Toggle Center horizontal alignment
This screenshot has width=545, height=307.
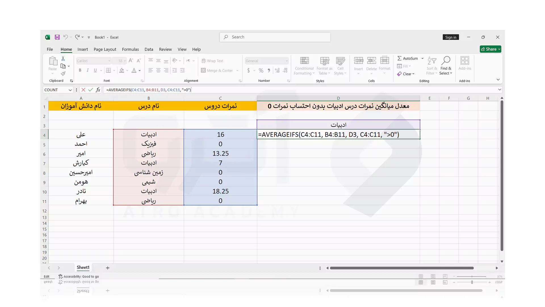coord(158,70)
